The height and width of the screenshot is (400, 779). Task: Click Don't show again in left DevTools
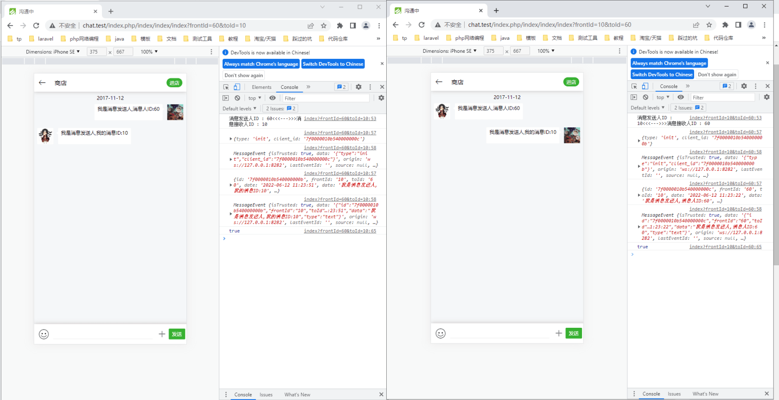pos(244,75)
